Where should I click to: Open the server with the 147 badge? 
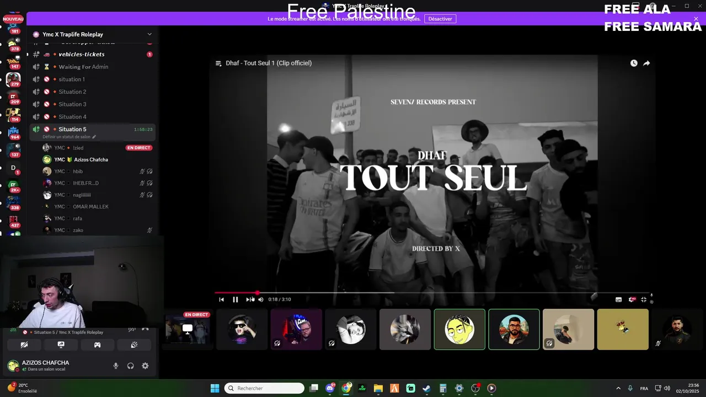(x=13, y=62)
